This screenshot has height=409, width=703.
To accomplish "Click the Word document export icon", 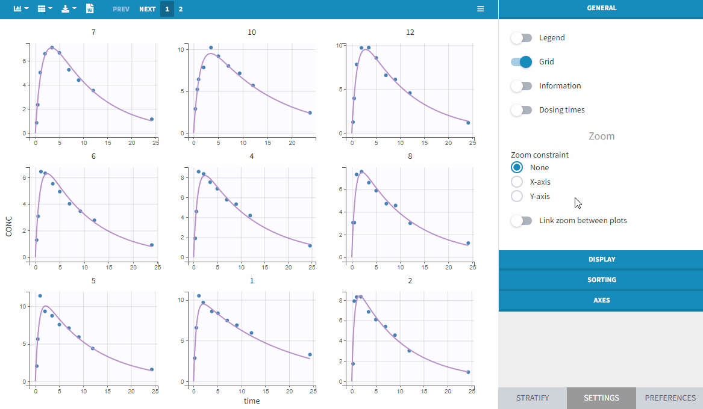I will (90, 9).
